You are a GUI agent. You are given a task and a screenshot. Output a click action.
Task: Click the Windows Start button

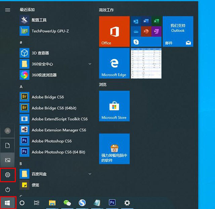7,203
